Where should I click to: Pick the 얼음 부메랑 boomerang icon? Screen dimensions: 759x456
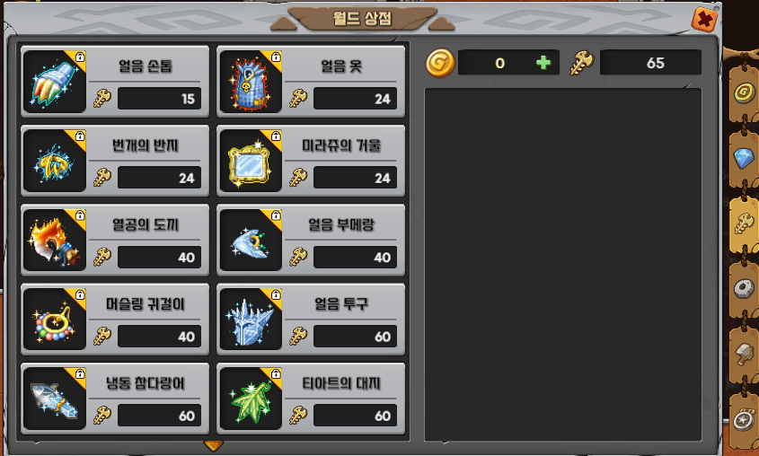tap(251, 240)
